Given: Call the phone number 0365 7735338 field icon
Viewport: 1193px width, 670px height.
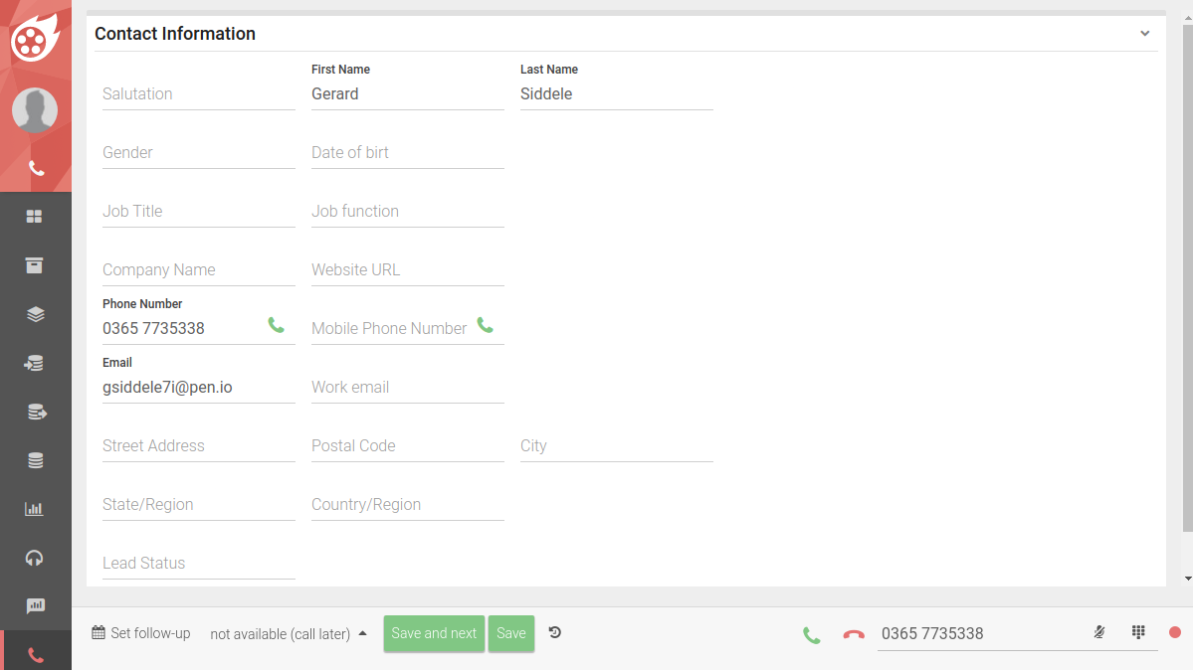Looking at the screenshot, I should pyautogui.click(x=276, y=325).
